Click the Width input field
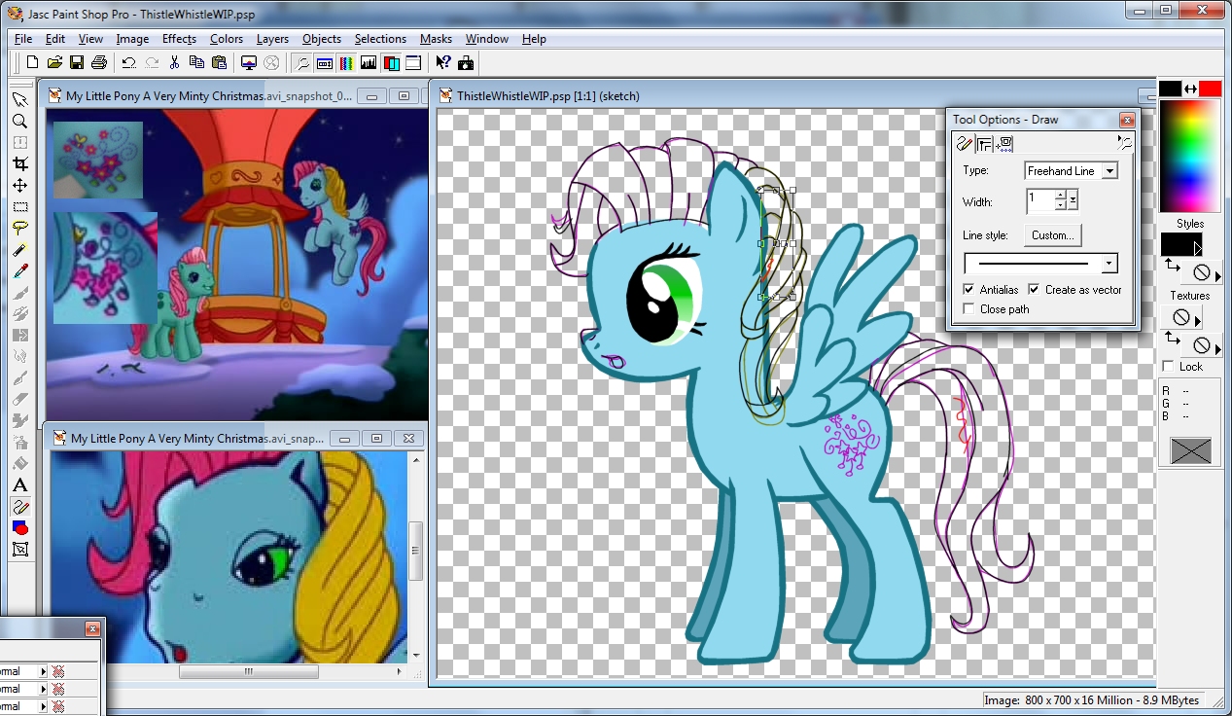Image resolution: width=1232 pixels, height=716 pixels. coord(1039,201)
